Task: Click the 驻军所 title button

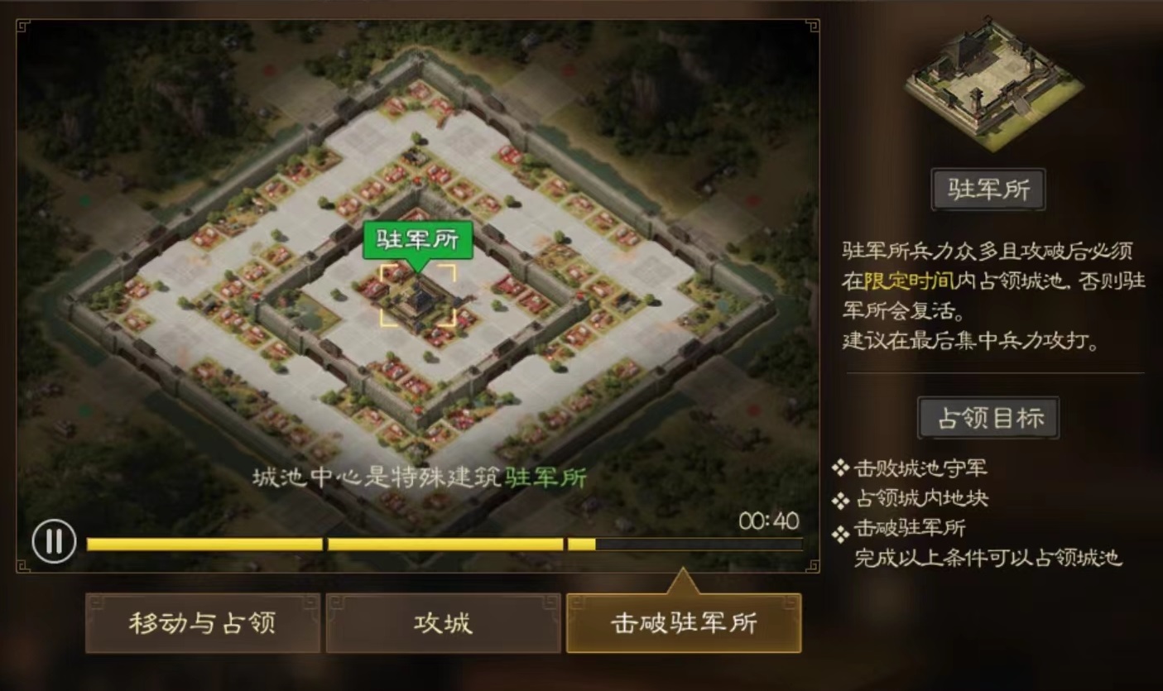Action: click(x=988, y=190)
